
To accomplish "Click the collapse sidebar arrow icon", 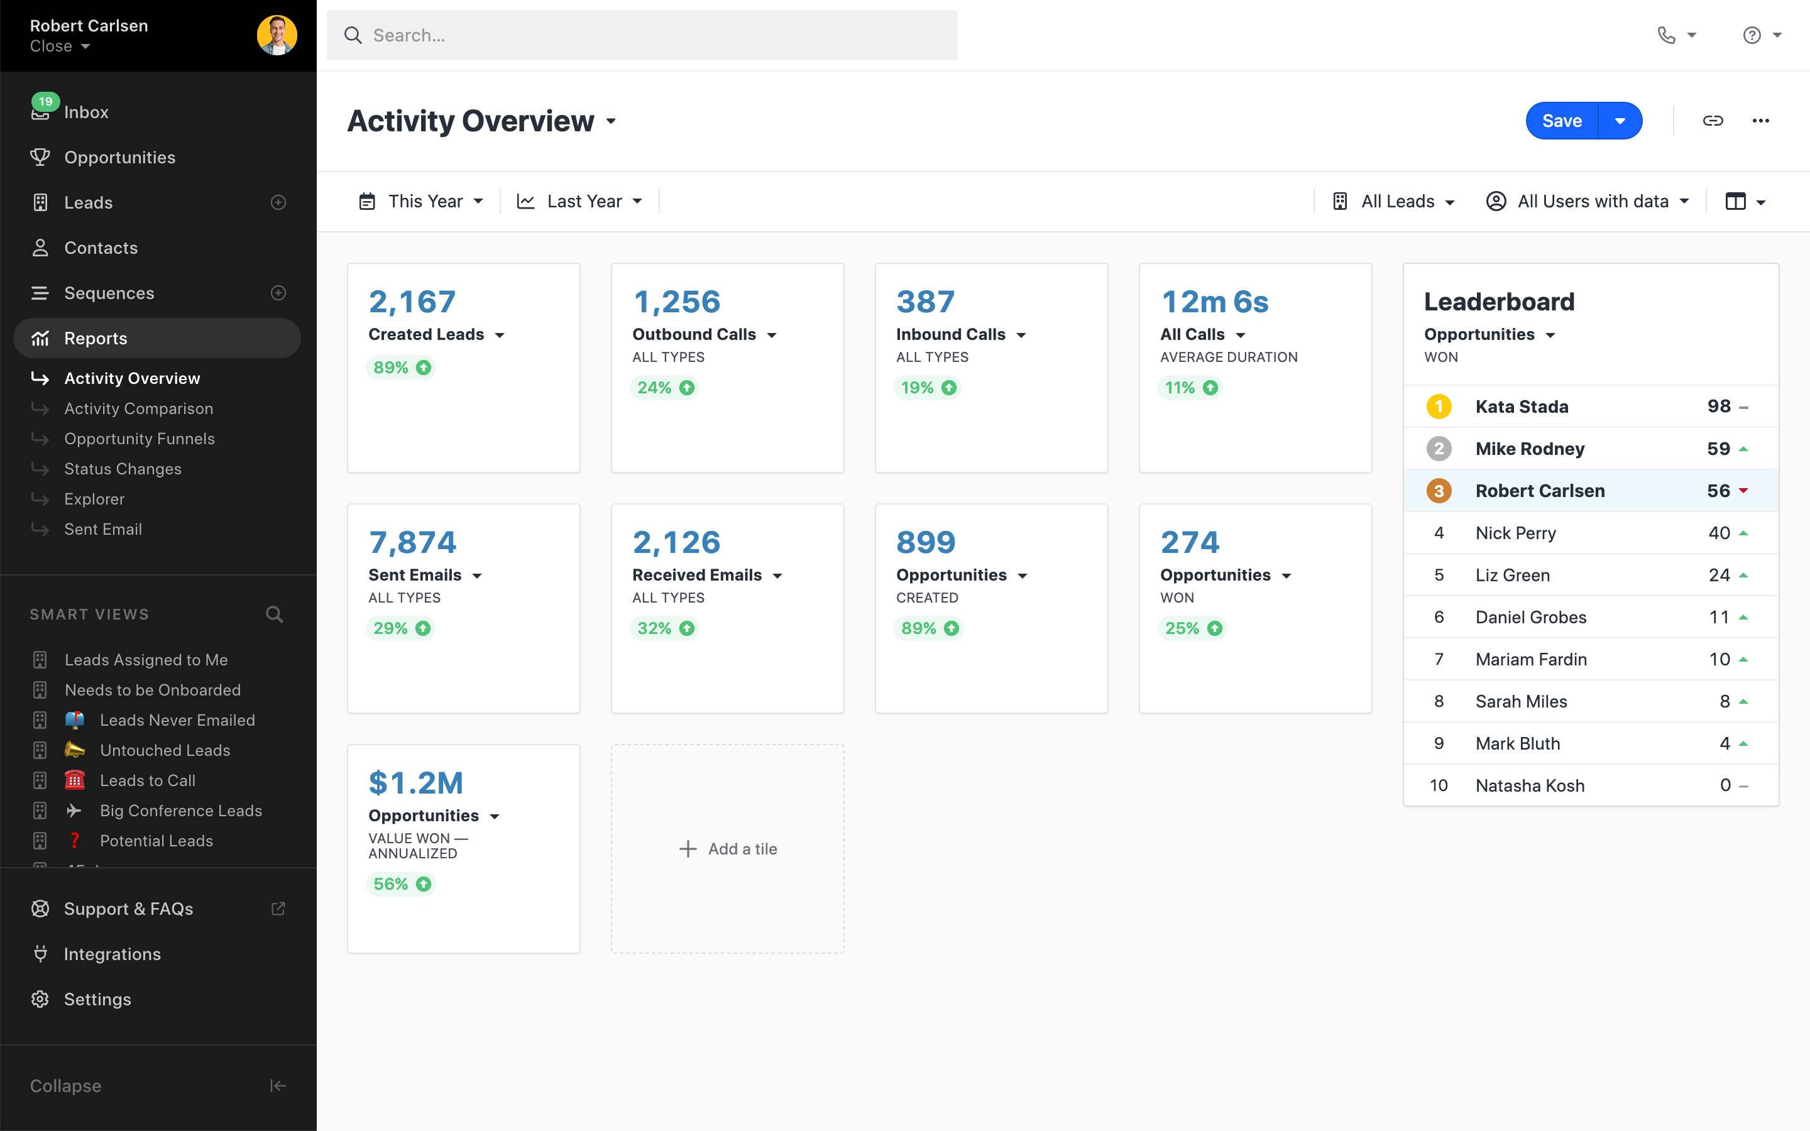I will point(278,1085).
